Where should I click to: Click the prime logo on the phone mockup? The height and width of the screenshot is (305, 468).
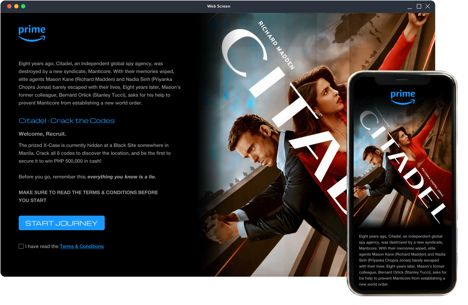pyautogui.click(x=403, y=97)
